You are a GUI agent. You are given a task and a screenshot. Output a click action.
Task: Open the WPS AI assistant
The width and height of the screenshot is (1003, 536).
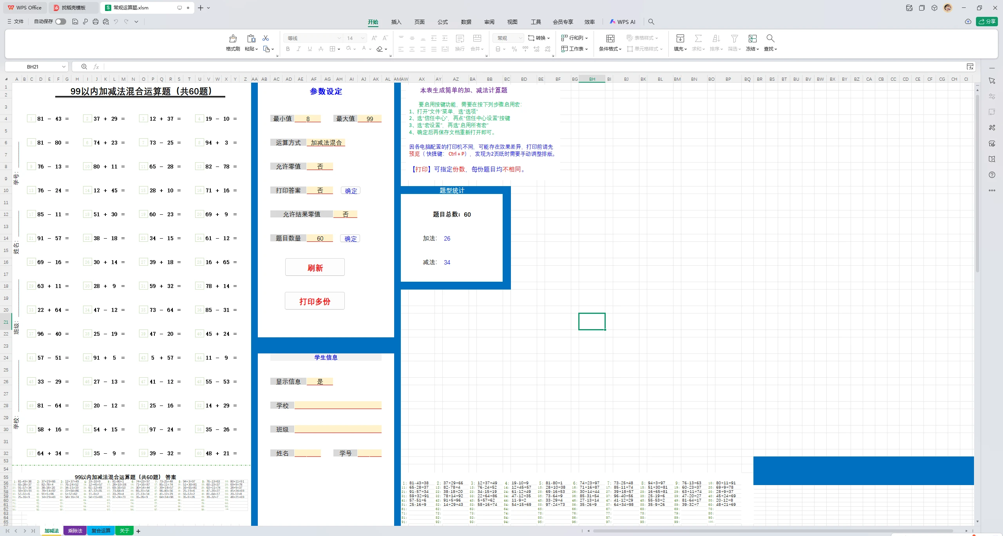click(x=623, y=22)
